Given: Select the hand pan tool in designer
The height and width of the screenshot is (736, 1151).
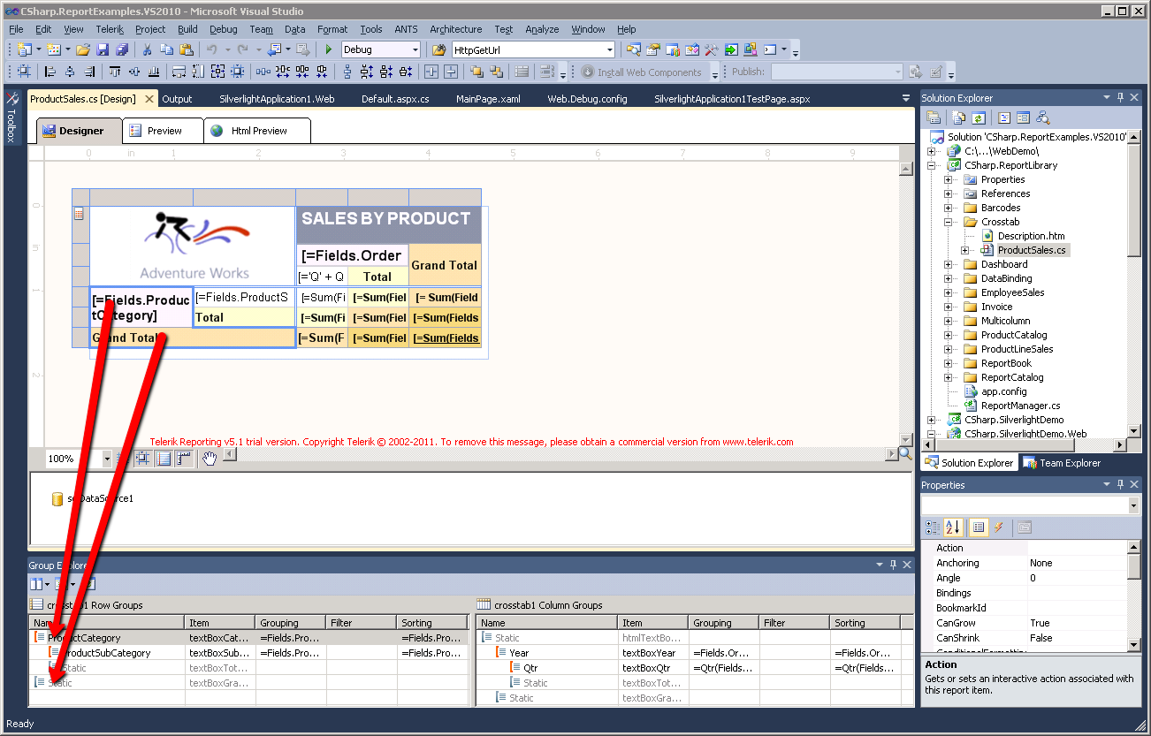Looking at the screenshot, I should tap(210, 459).
